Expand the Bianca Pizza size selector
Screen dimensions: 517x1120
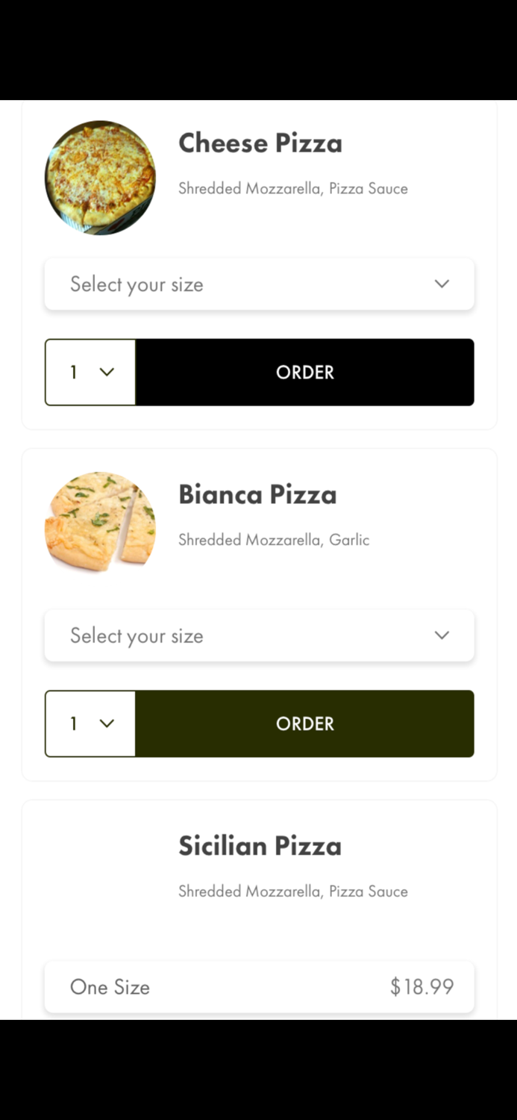259,635
